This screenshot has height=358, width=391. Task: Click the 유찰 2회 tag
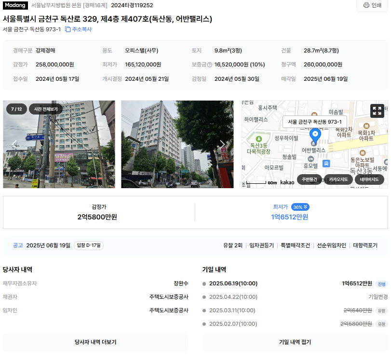(233, 245)
